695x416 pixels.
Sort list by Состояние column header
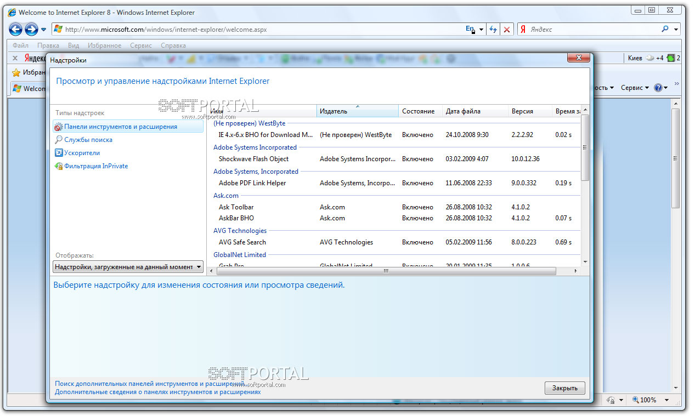[x=420, y=111]
